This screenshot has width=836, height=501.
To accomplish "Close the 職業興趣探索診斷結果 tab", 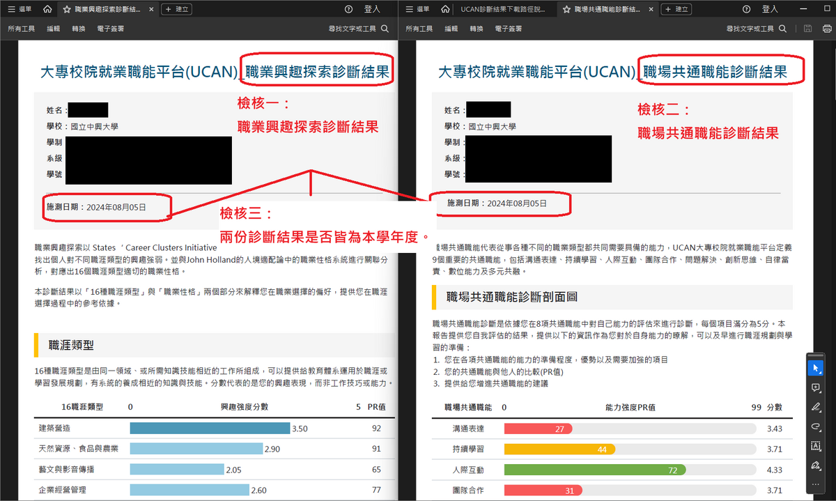I will pos(150,9).
